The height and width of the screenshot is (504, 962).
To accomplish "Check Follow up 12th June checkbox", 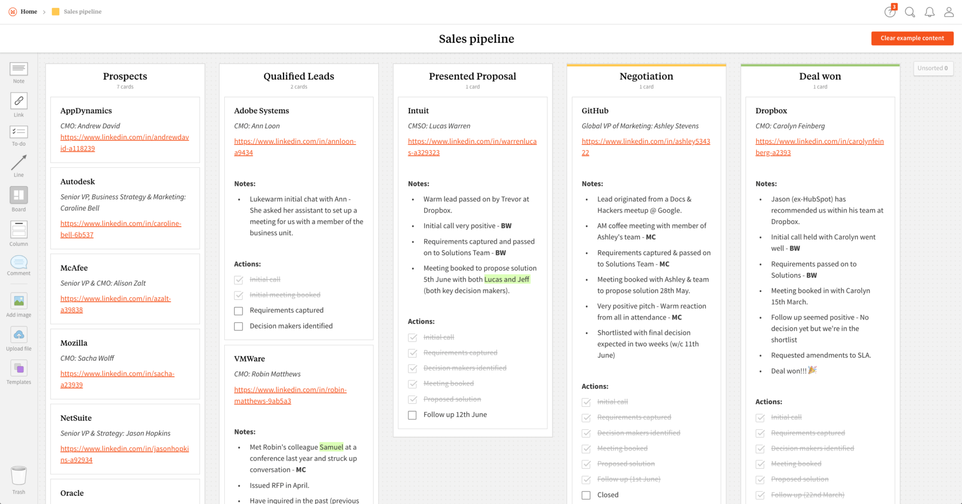I will tap(412, 415).
